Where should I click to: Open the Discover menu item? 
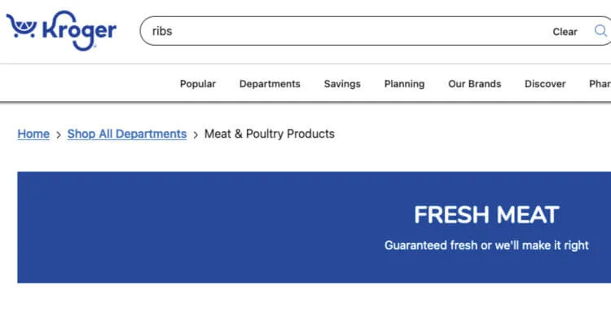coord(545,84)
